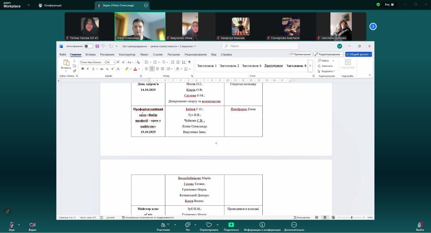Screen dimensions: 431x233
Task: Open the Вставка ribbon tab in Word
Action: click(90, 54)
